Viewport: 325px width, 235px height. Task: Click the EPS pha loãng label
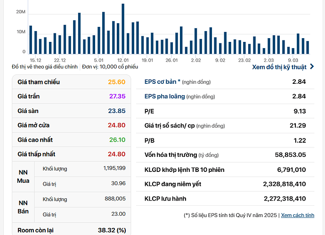tap(165, 97)
